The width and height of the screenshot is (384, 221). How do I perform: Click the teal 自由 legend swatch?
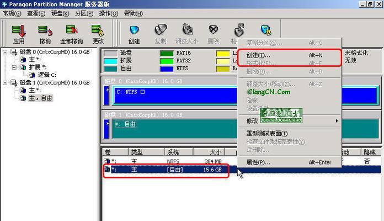point(111,69)
